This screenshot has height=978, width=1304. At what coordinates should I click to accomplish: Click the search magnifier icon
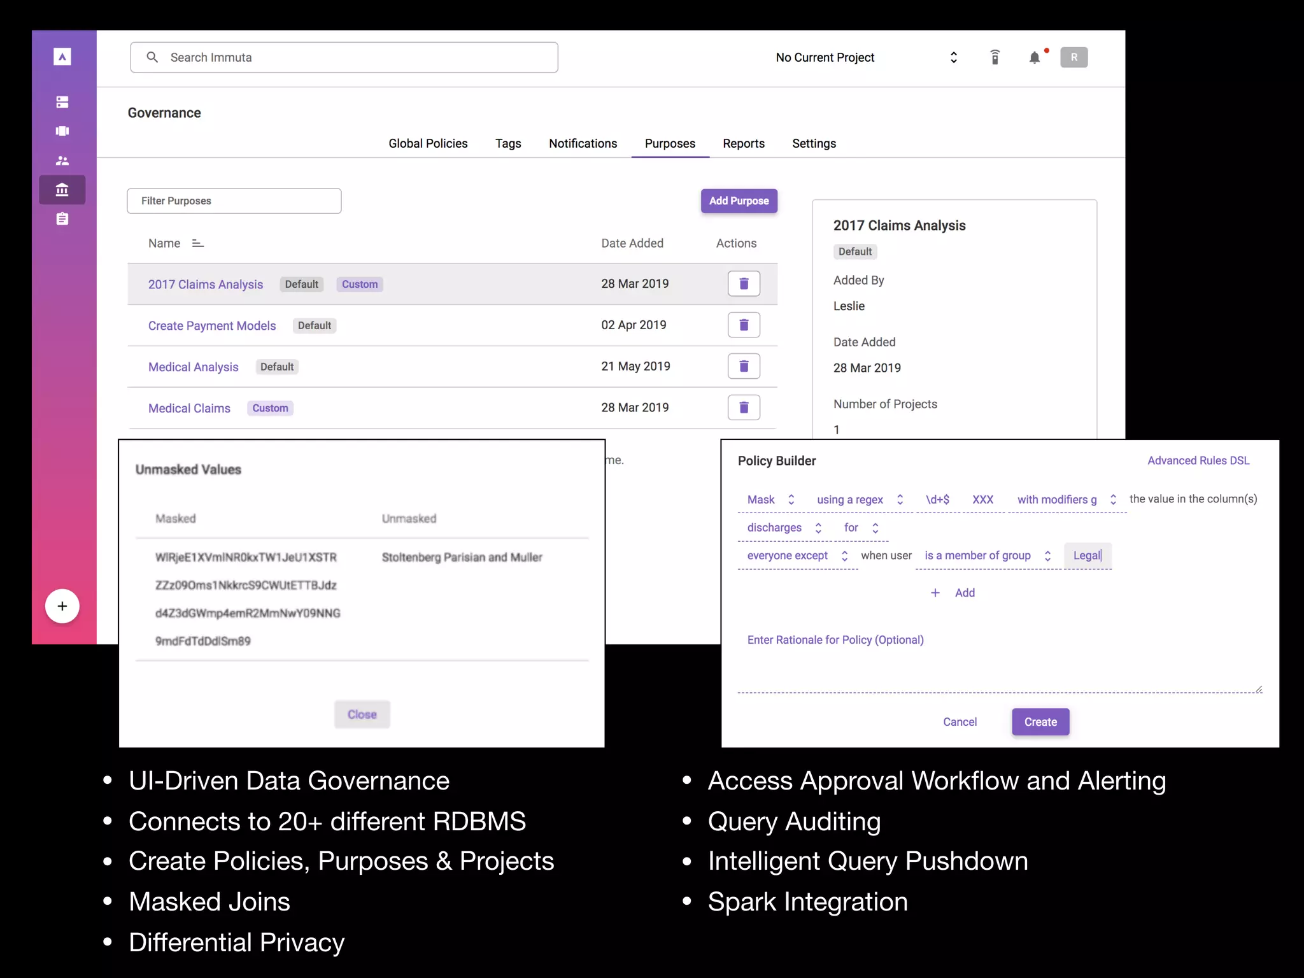click(x=152, y=57)
